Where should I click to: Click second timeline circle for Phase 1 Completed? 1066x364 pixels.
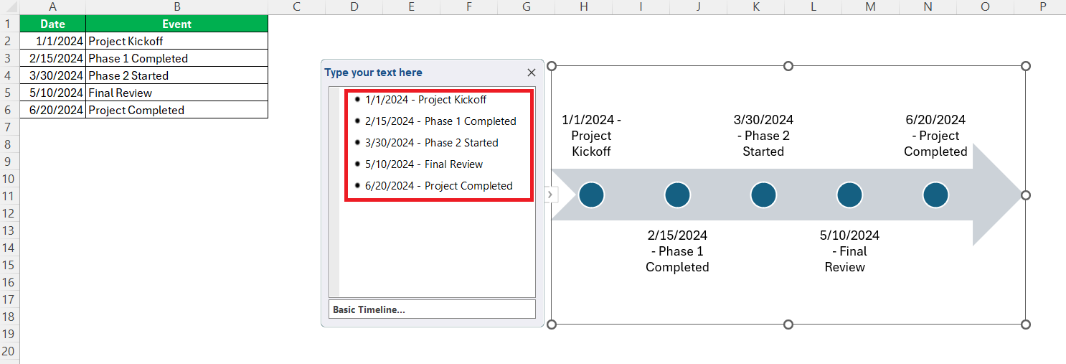click(x=677, y=195)
